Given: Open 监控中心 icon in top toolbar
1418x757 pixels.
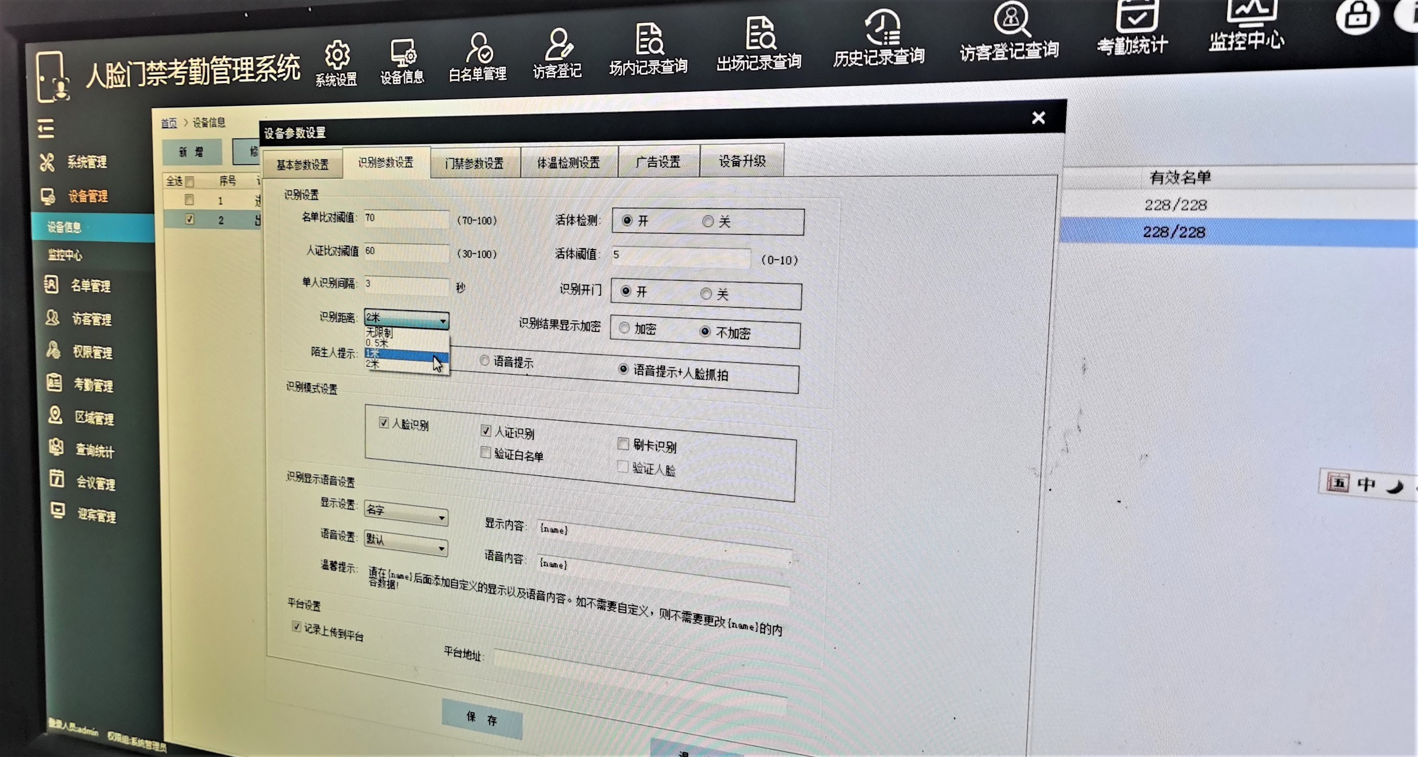Looking at the screenshot, I should (x=1251, y=12).
